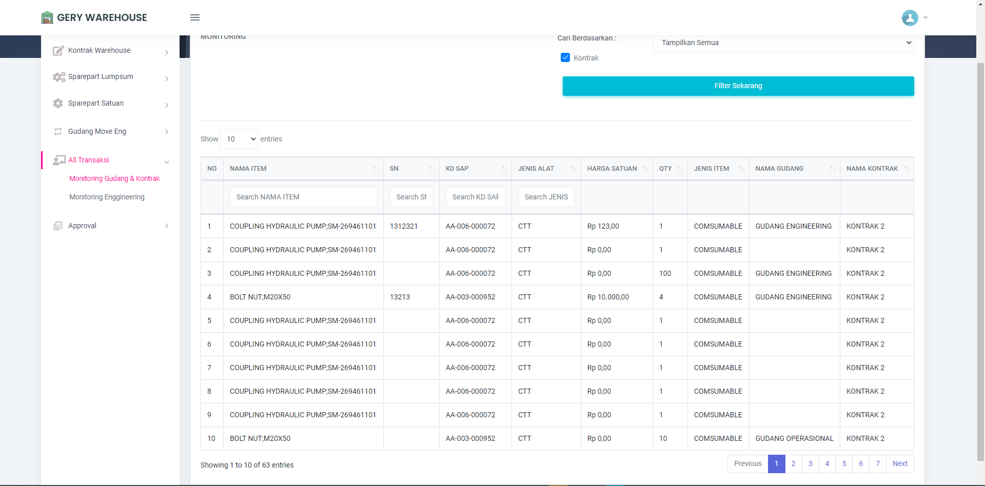985x486 pixels.
Task: Click the Sparepart Lumpsum gears icon
Action: [x=58, y=77]
